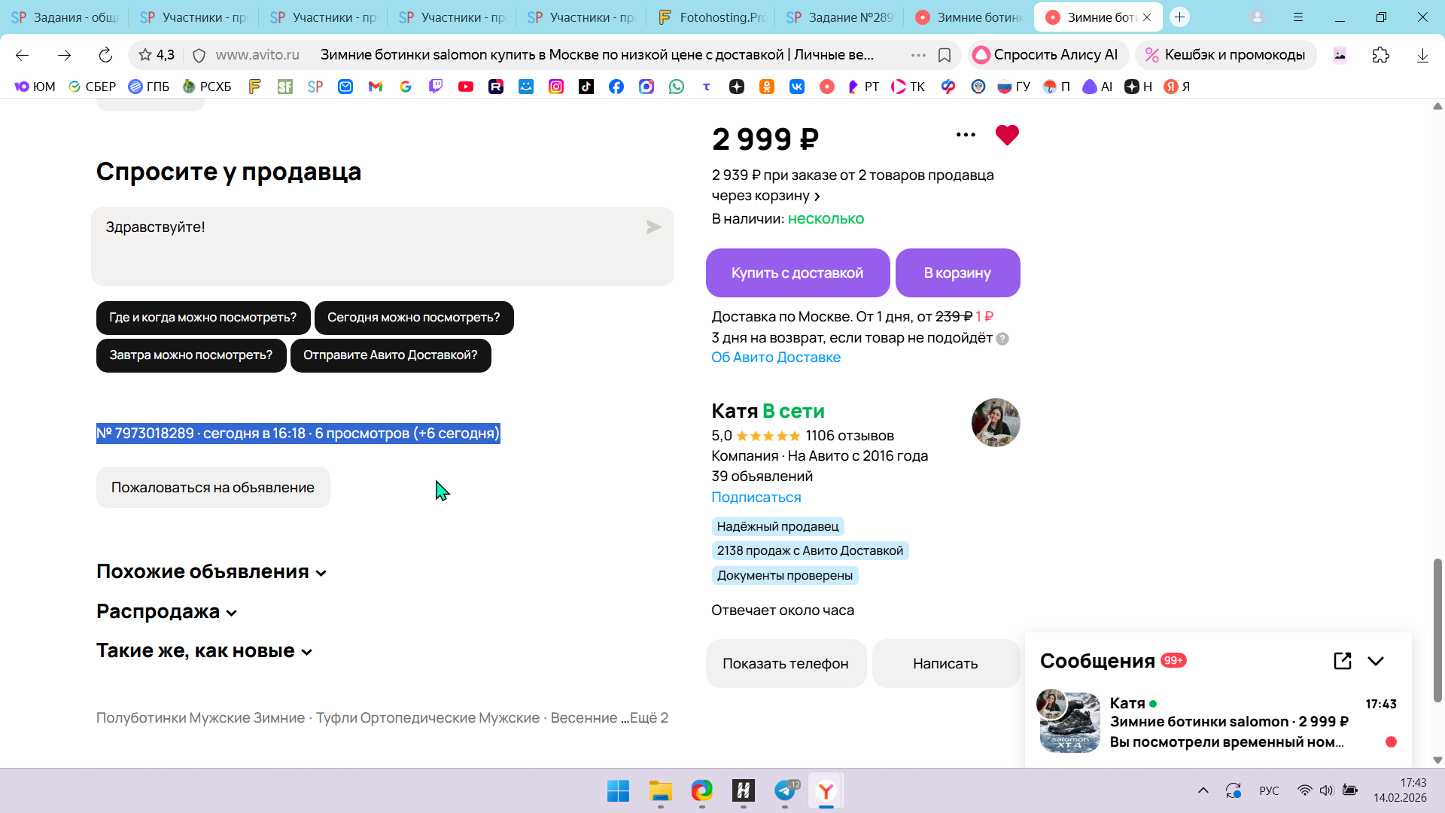Expand Такие же, как новые section
The width and height of the screenshot is (1445, 813).
coord(204,651)
